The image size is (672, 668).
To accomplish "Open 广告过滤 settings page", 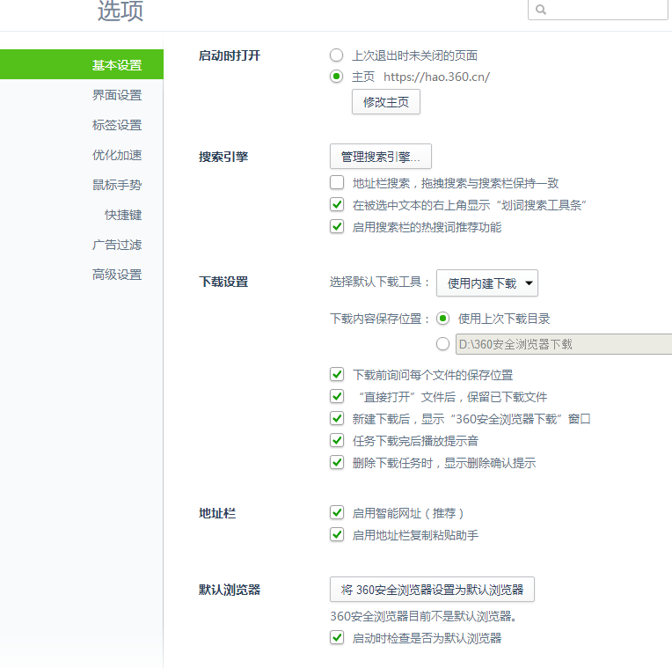I will [117, 245].
